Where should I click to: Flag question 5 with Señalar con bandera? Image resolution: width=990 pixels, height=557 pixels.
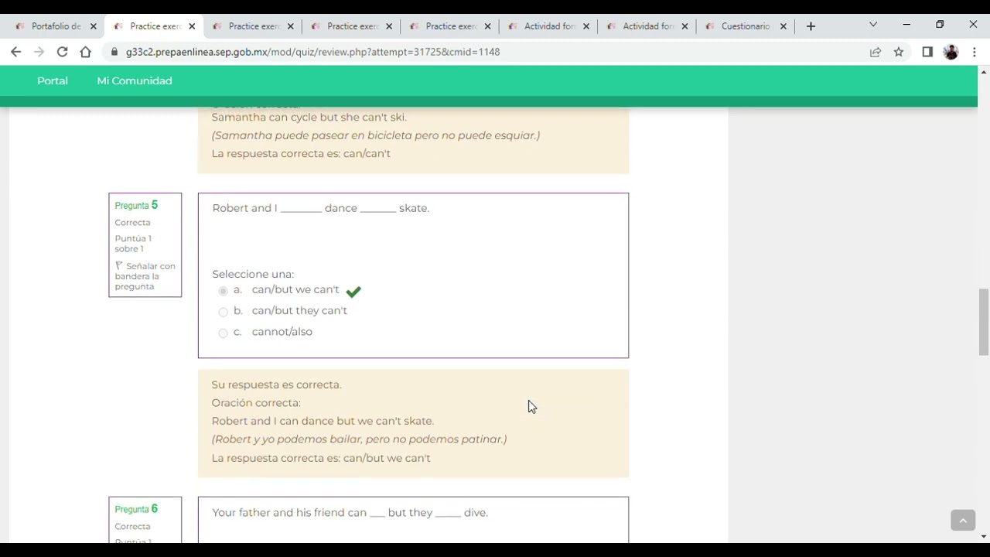[x=145, y=276]
